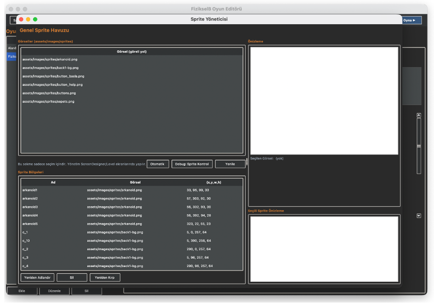Click the Ekle button at the bottom

22,291
